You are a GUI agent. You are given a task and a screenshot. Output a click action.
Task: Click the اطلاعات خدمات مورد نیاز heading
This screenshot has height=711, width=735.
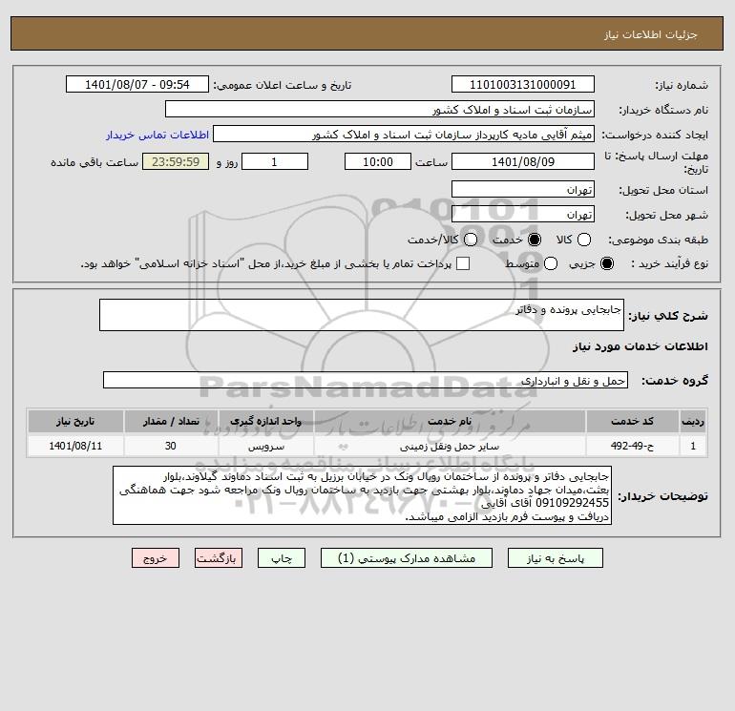pyautogui.click(x=640, y=345)
